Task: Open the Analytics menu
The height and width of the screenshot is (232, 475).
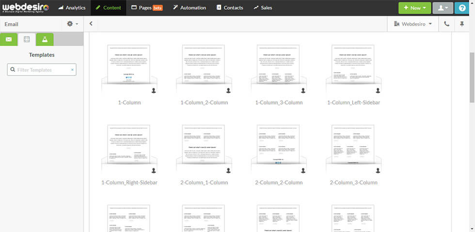Action: point(72,8)
